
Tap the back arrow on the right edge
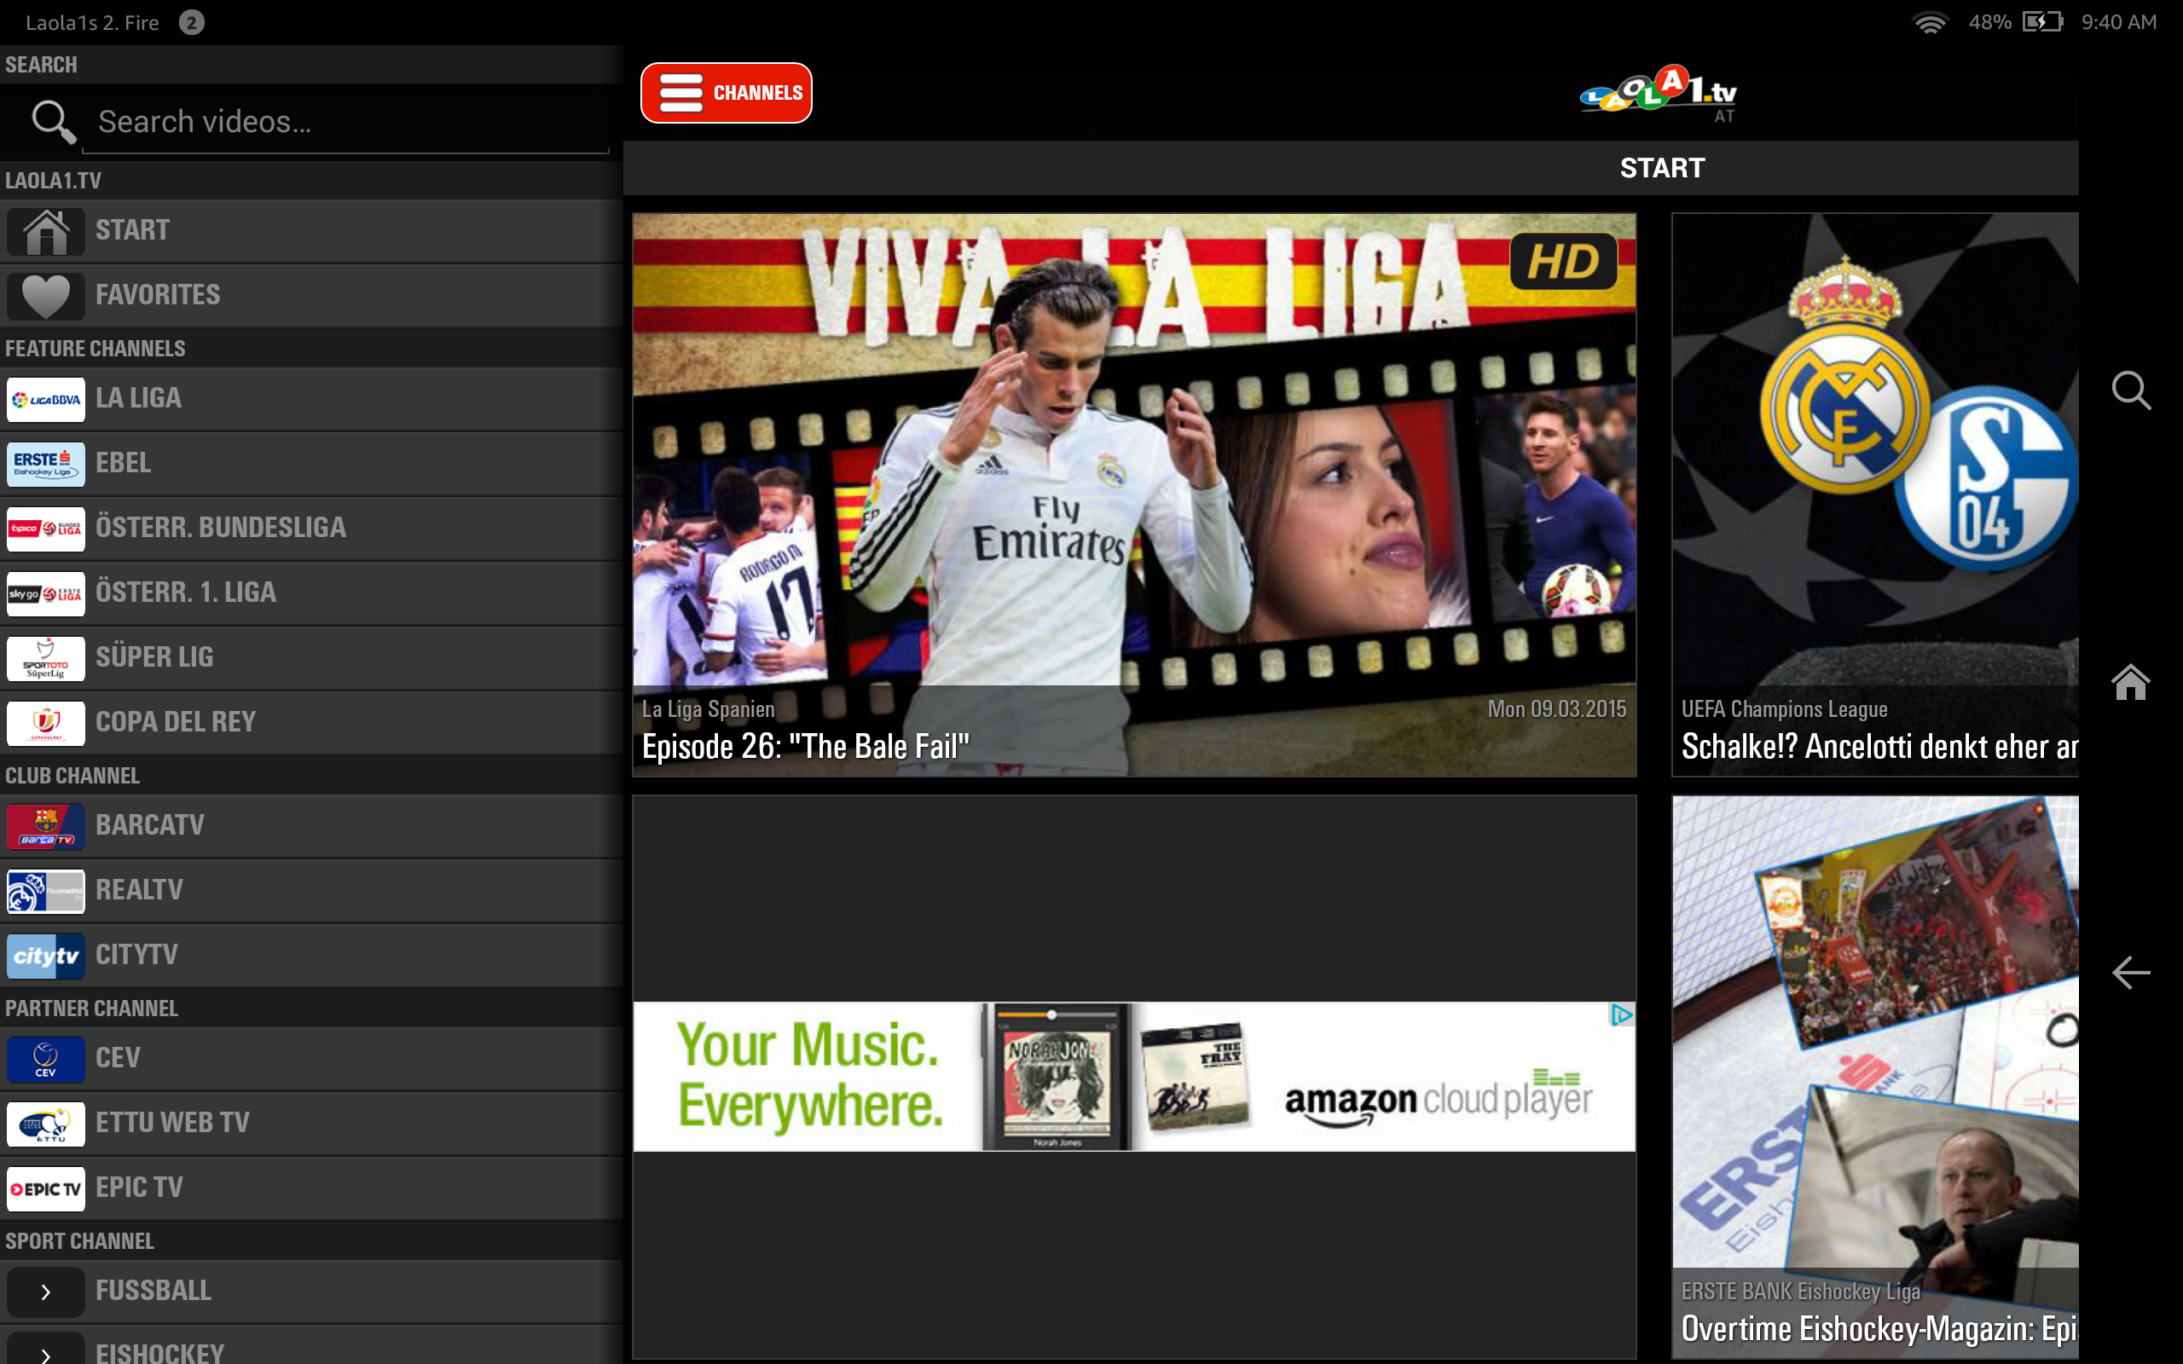tap(2131, 973)
